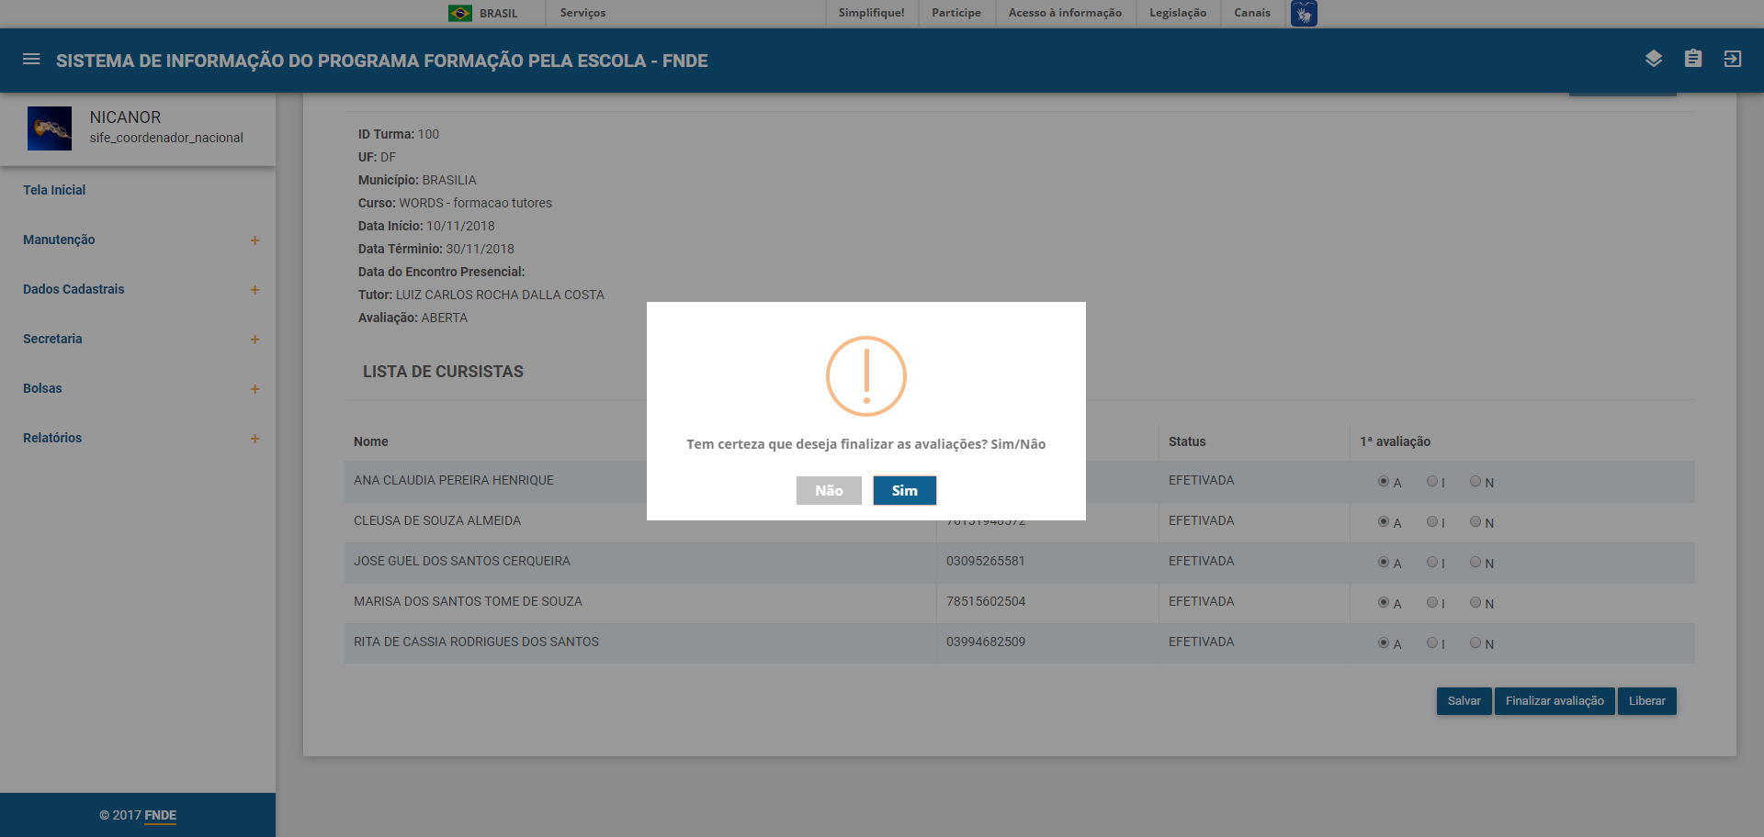Click the Finalizar avaliação button
The width and height of the screenshot is (1764, 837).
(x=1555, y=701)
